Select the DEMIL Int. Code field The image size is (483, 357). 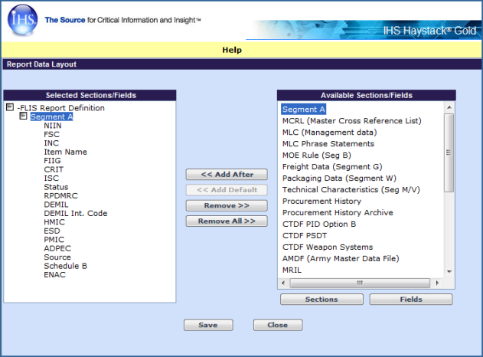coord(76,213)
